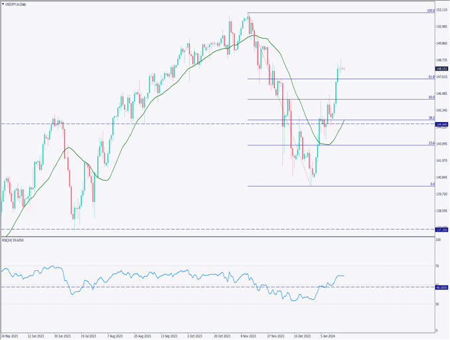Select the Fibonacci 50.0 level label
450x340 pixels.
tap(431, 98)
